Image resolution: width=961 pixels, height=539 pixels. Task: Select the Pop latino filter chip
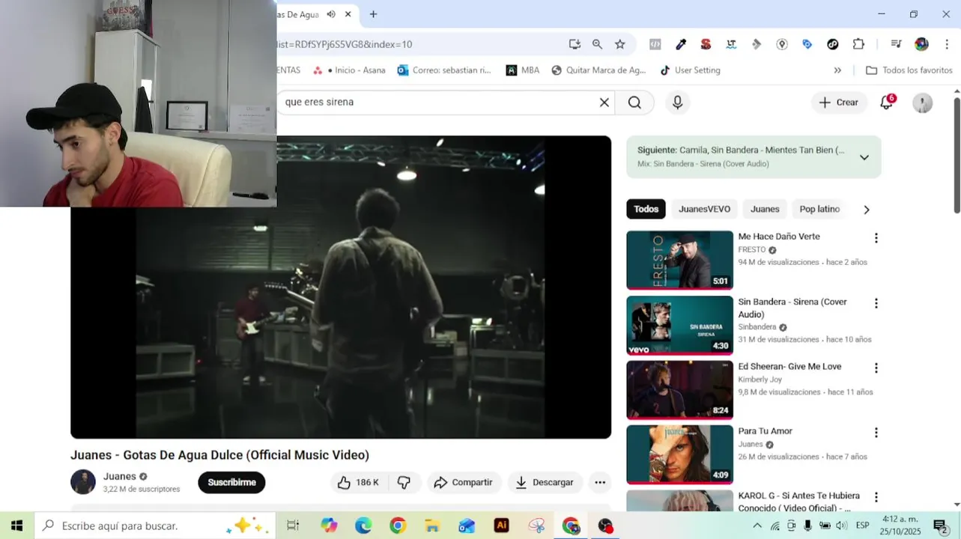[819, 210]
